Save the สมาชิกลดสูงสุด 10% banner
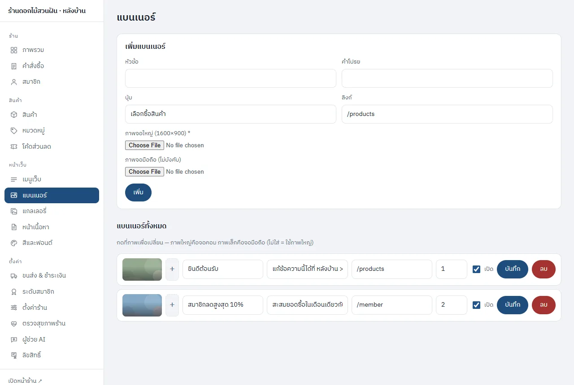Screen dimensions: 574x385 pos(513,305)
